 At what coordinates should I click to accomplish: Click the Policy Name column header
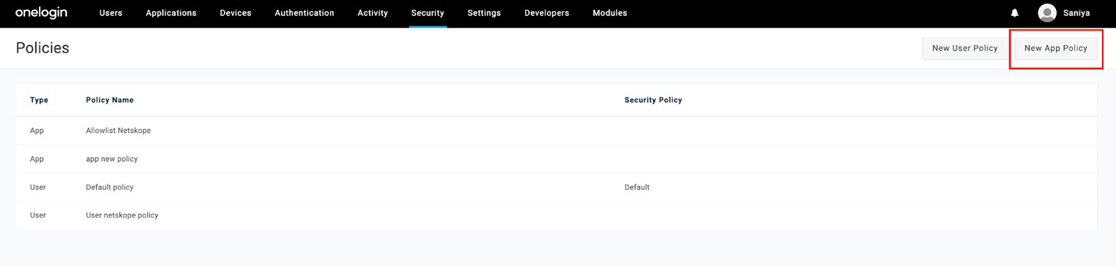tap(110, 100)
